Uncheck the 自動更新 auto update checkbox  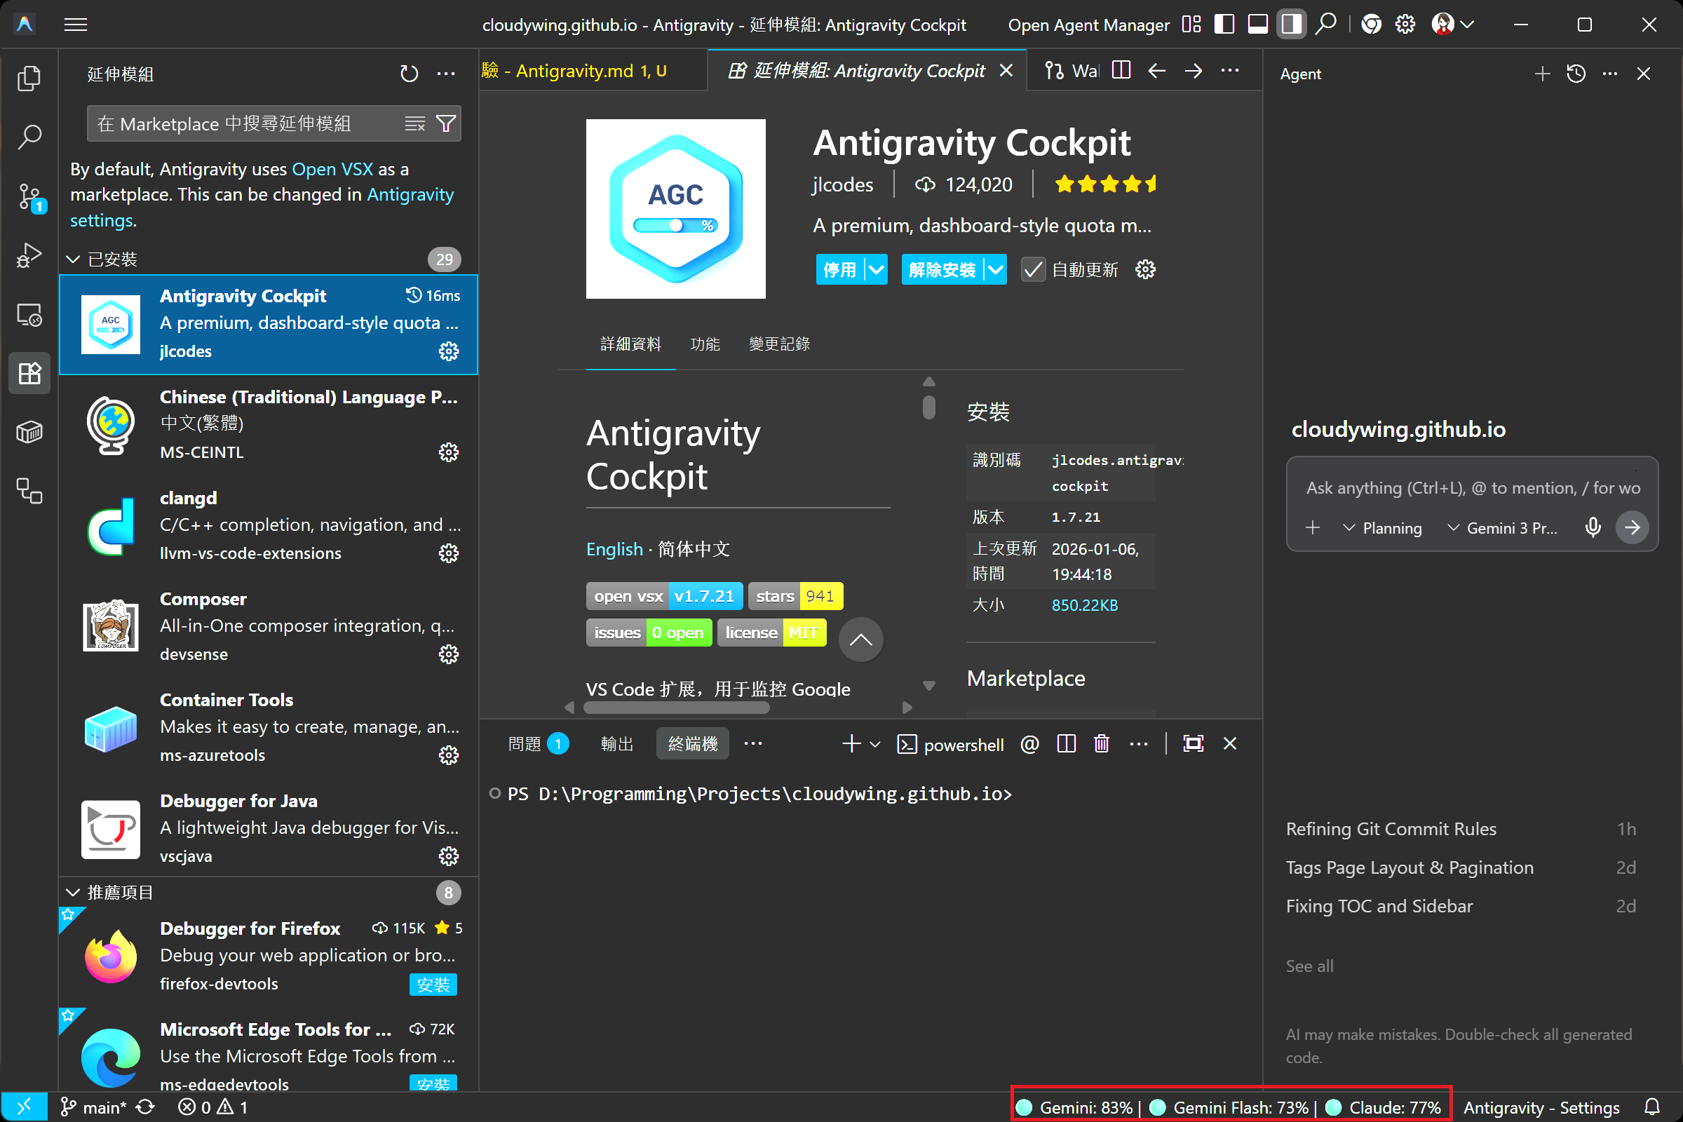[1032, 270]
